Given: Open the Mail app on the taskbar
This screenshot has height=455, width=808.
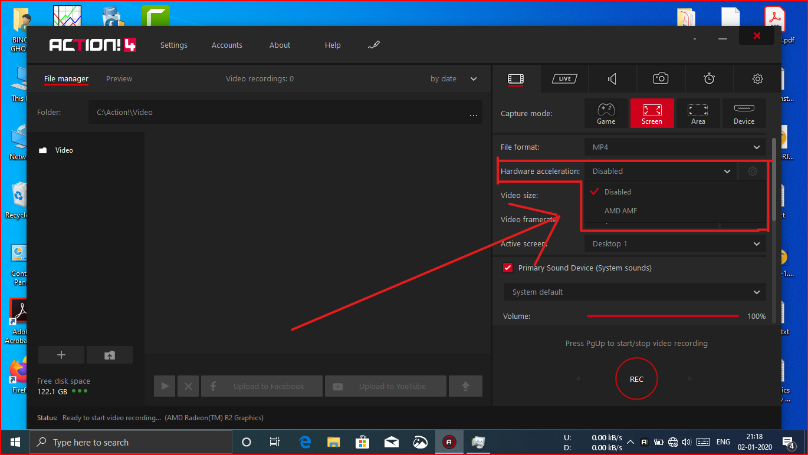Looking at the screenshot, I should 391,442.
